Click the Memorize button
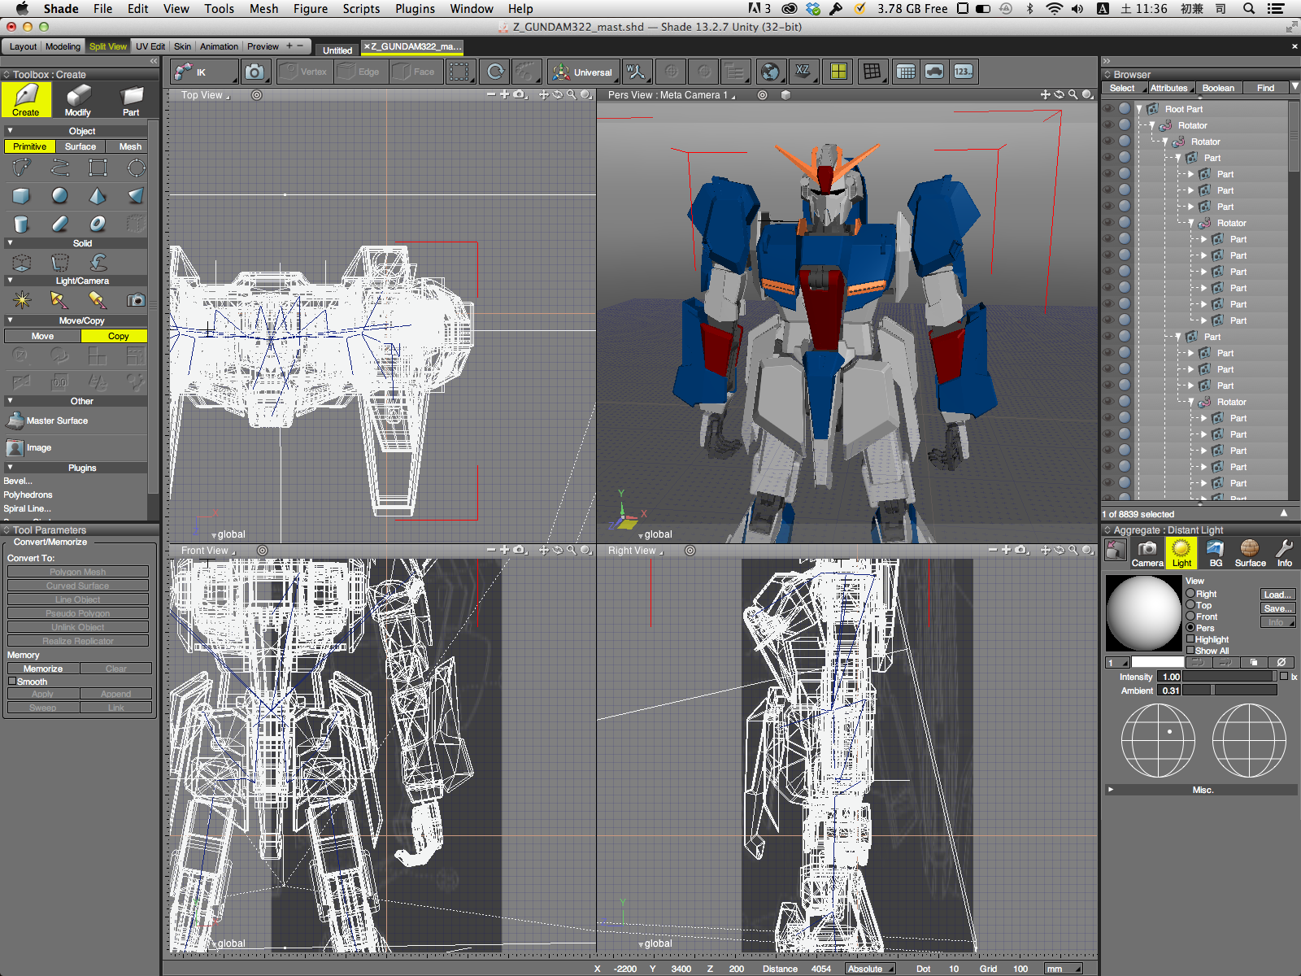 pos(43,669)
